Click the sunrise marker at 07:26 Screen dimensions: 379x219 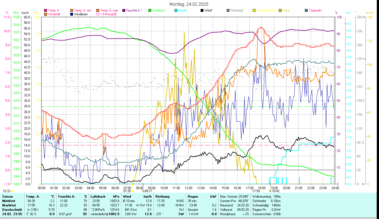(x=133, y=191)
